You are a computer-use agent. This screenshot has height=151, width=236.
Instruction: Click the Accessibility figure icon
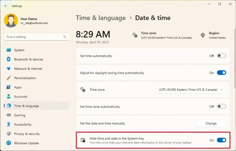click(x=9, y=124)
